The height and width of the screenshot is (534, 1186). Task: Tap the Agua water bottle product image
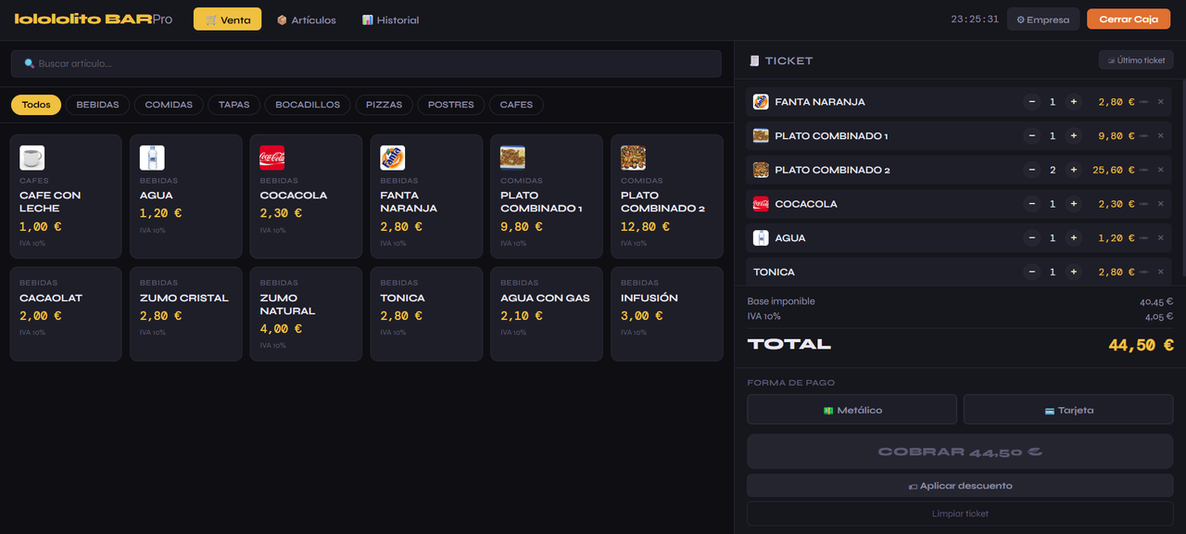[x=152, y=158]
